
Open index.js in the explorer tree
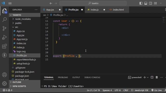(x=25, y=47)
